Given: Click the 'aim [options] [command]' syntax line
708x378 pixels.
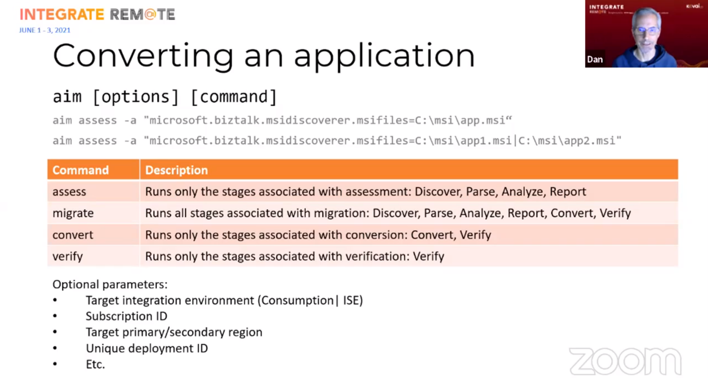Looking at the screenshot, I should click(x=165, y=97).
